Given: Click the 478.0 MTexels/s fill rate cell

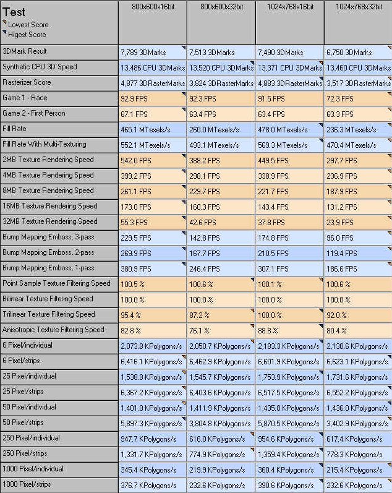Looking at the screenshot, I should coord(289,129).
